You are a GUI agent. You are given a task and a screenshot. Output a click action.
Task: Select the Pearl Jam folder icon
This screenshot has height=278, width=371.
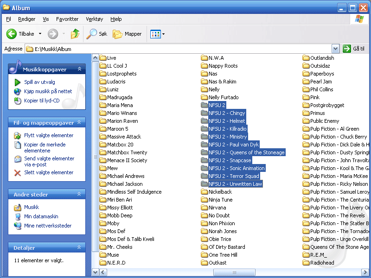[x=306, y=82]
